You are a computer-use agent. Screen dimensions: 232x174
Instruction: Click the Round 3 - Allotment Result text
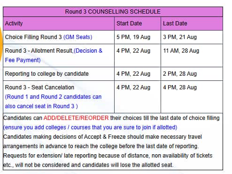39,51
